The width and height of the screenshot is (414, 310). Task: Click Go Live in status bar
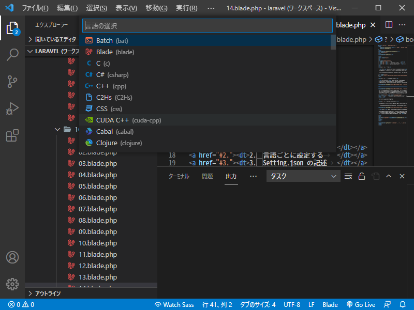pos(361,304)
